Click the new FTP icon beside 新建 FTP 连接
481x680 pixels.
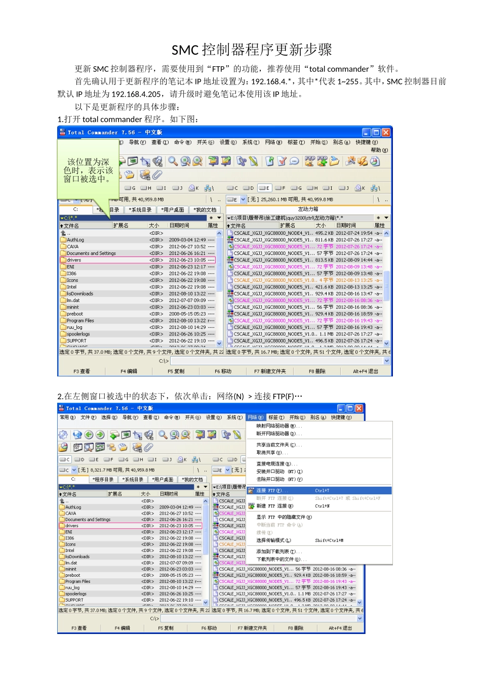251,505
